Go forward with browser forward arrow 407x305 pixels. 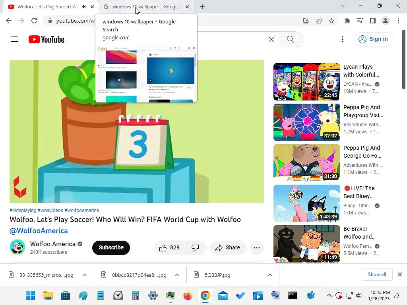point(21,21)
